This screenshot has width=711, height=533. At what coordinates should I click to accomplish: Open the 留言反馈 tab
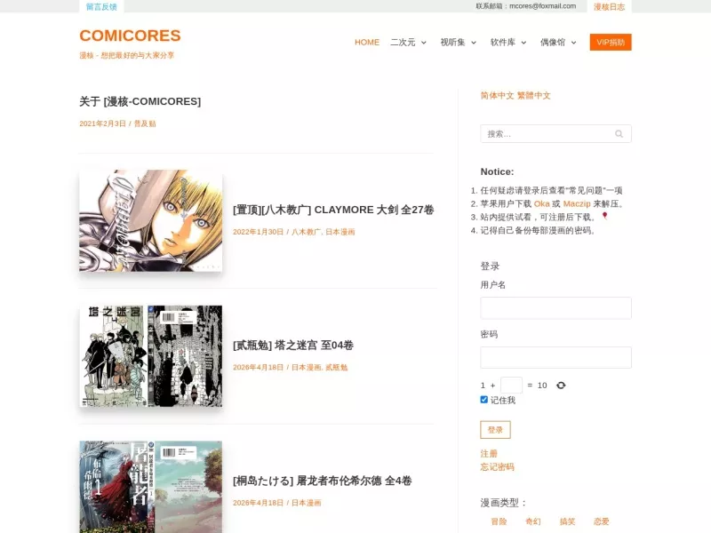click(x=101, y=7)
